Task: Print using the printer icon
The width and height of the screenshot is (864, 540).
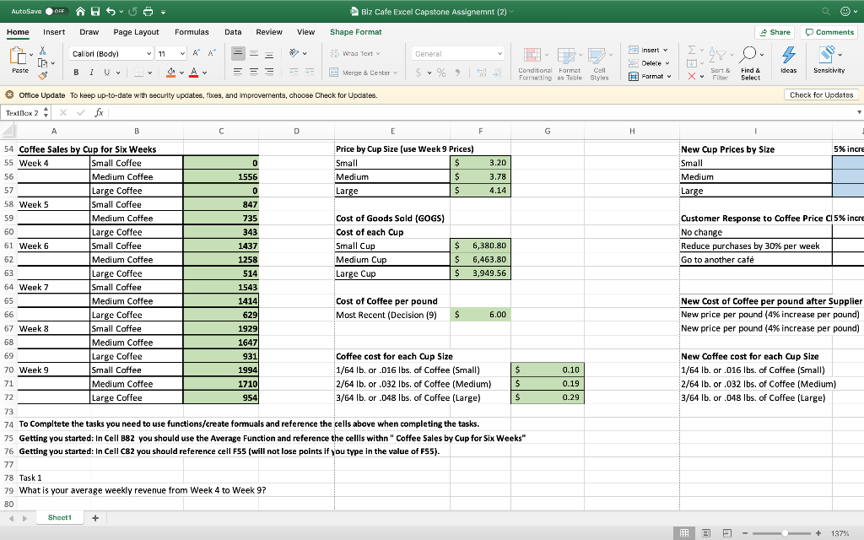Action: pyautogui.click(x=148, y=11)
